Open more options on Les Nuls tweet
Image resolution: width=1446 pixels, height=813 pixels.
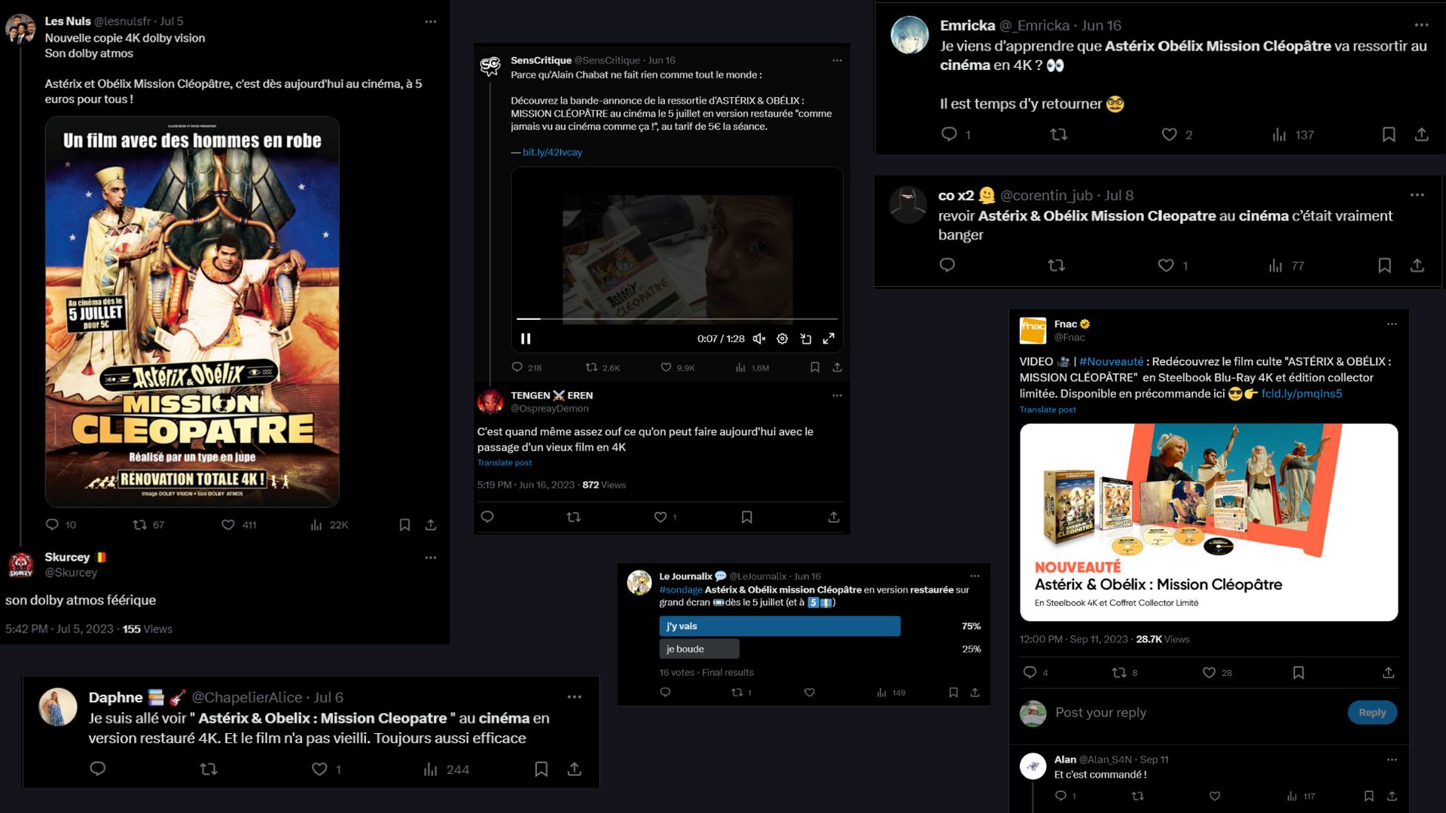point(431,22)
